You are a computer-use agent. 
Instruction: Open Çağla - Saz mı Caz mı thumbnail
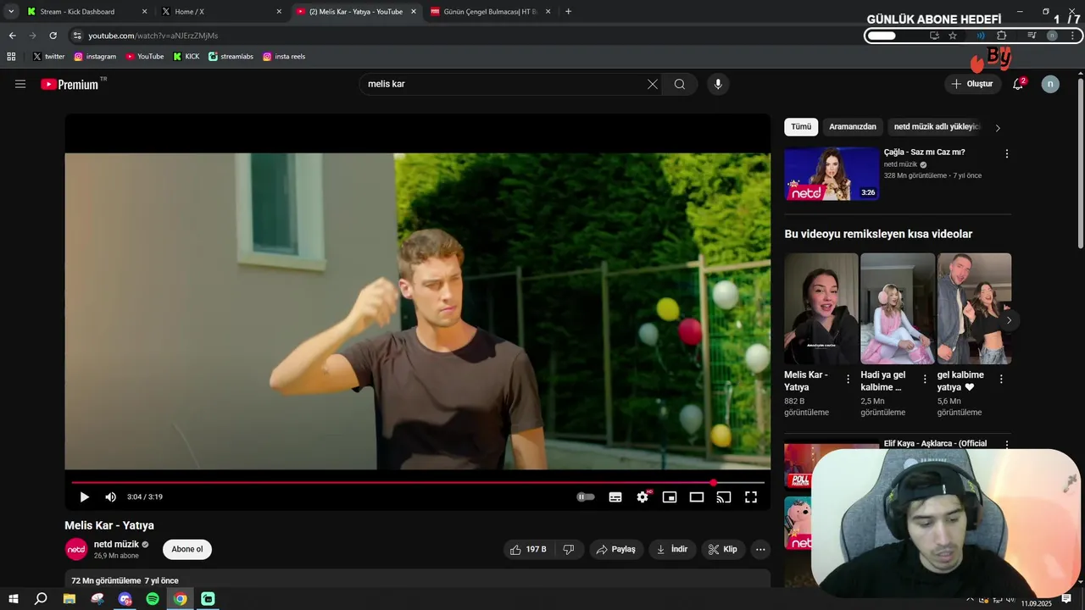[832, 174]
